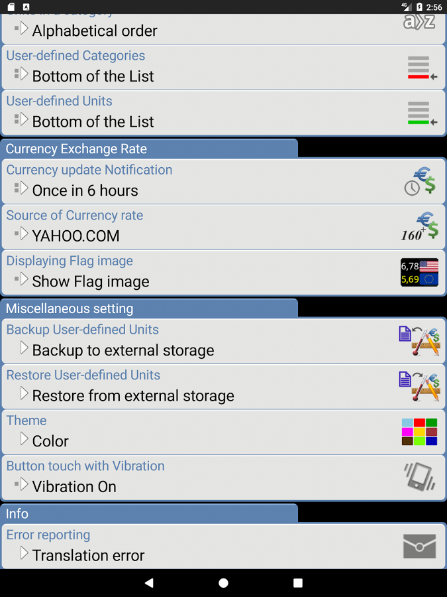Tap the phone vibration icon
The image size is (447, 597).
[x=419, y=476]
